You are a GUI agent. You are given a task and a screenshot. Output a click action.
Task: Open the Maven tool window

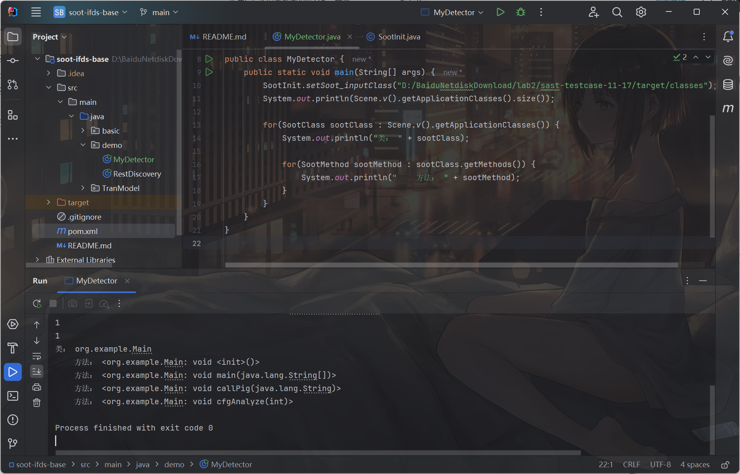pyautogui.click(x=728, y=108)
